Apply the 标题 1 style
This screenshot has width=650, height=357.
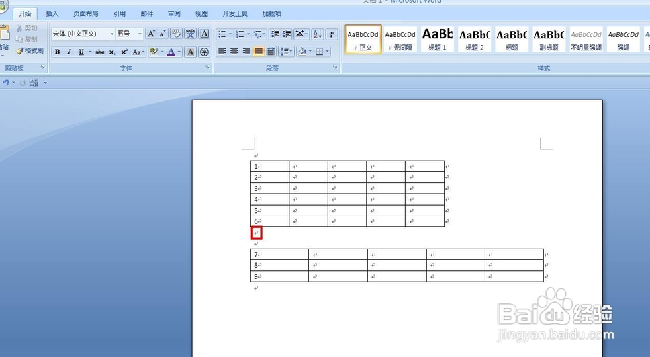coord(438,40)
